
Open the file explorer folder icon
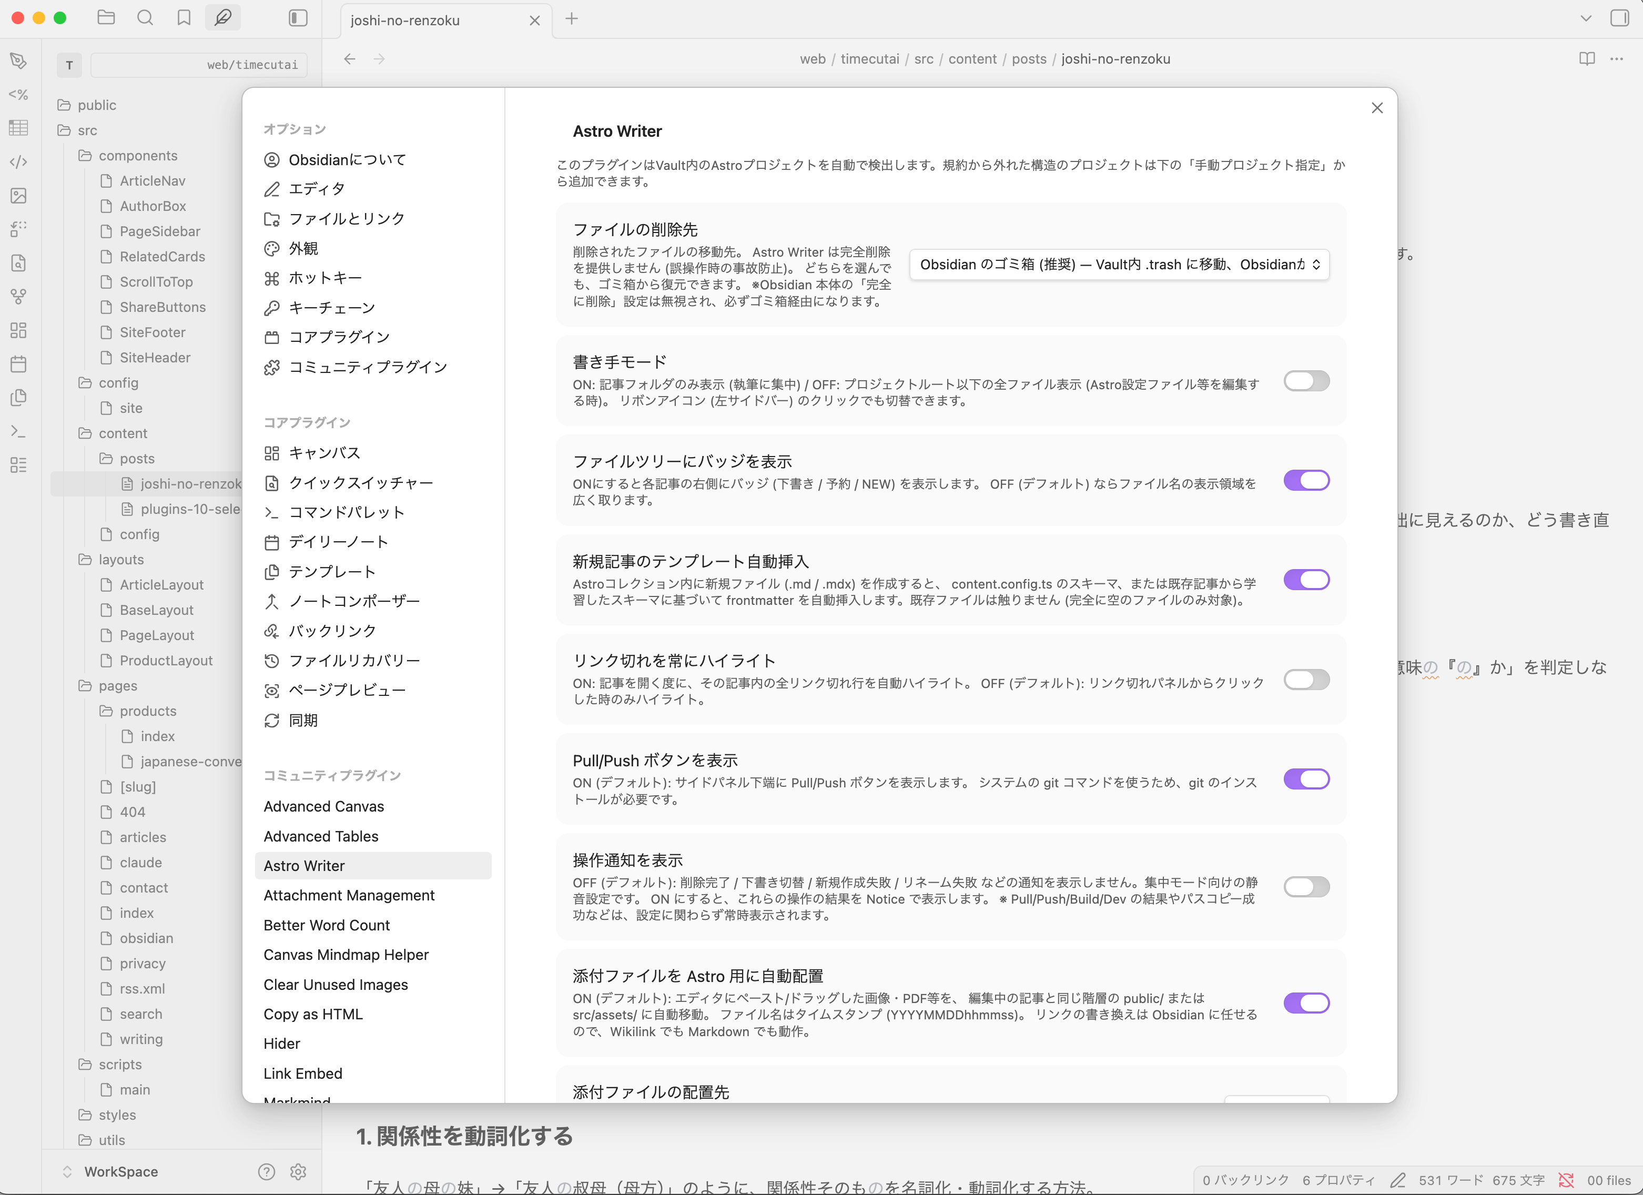106,18
